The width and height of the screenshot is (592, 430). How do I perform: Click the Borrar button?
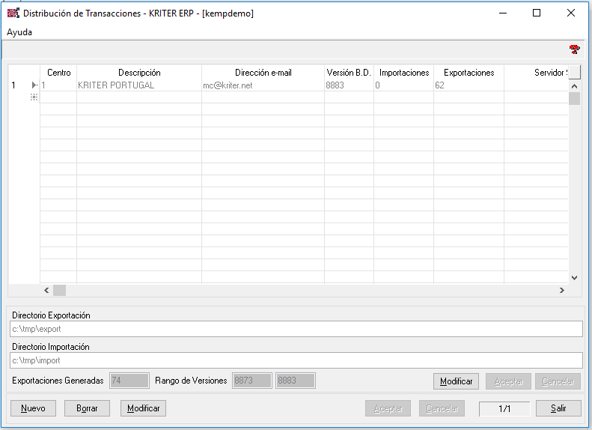pyautogui.click(x=87, y=408)
